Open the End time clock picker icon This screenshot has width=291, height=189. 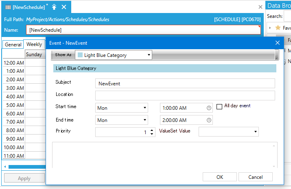pyautogui.click(x=209, y=120)
